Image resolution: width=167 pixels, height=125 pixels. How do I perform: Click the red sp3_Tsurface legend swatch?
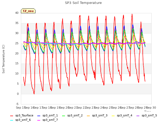tap(11, 116)
